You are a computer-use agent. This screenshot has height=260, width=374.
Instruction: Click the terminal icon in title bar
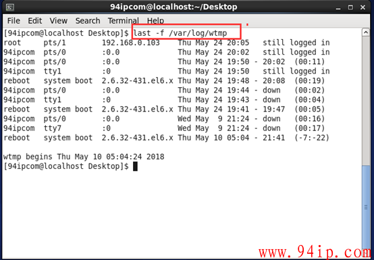[9, 7]
